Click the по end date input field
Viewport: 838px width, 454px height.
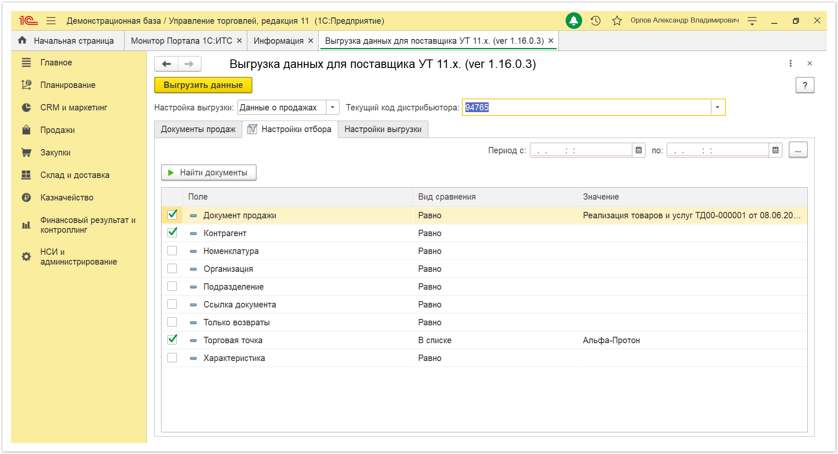(718, 150)
